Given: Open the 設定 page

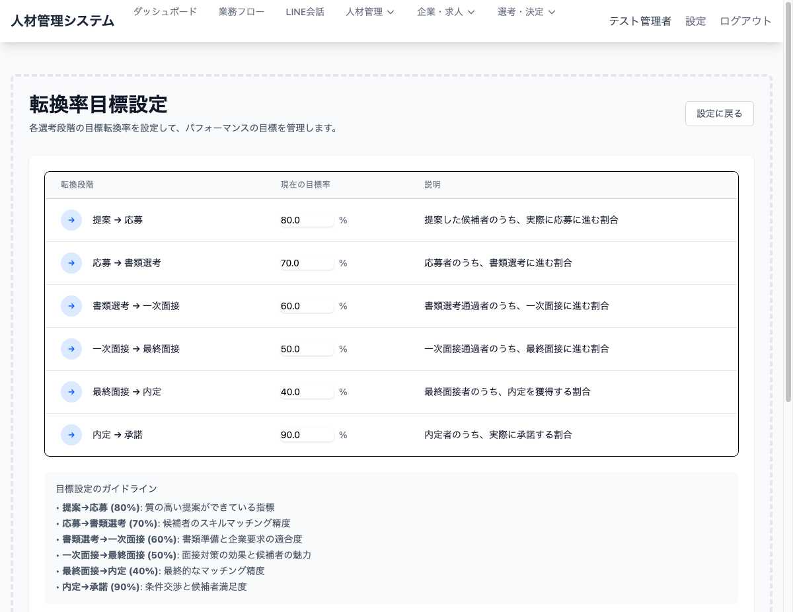Looking at the screenshot, I should [x=695, y=21].
